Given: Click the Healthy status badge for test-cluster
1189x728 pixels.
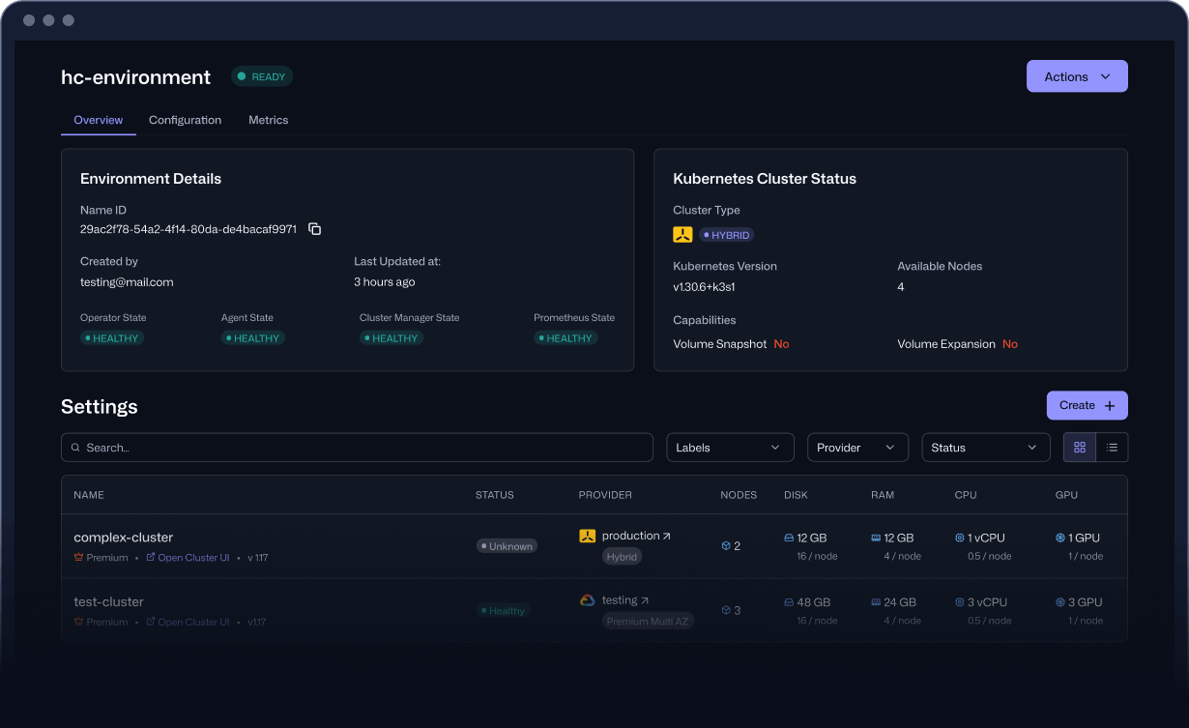Looking at the screenshot, I should click(503, 611).
